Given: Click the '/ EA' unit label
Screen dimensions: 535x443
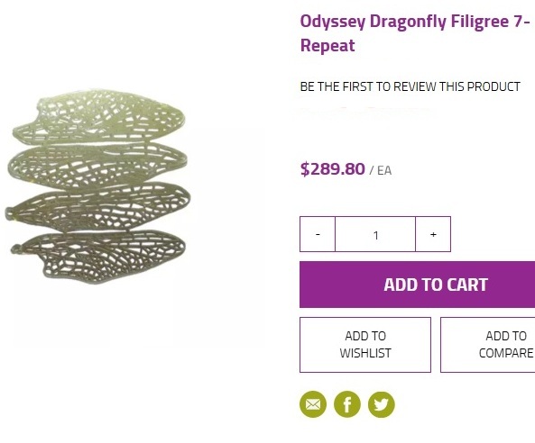Looking at the screenshot, I should 381,170.
